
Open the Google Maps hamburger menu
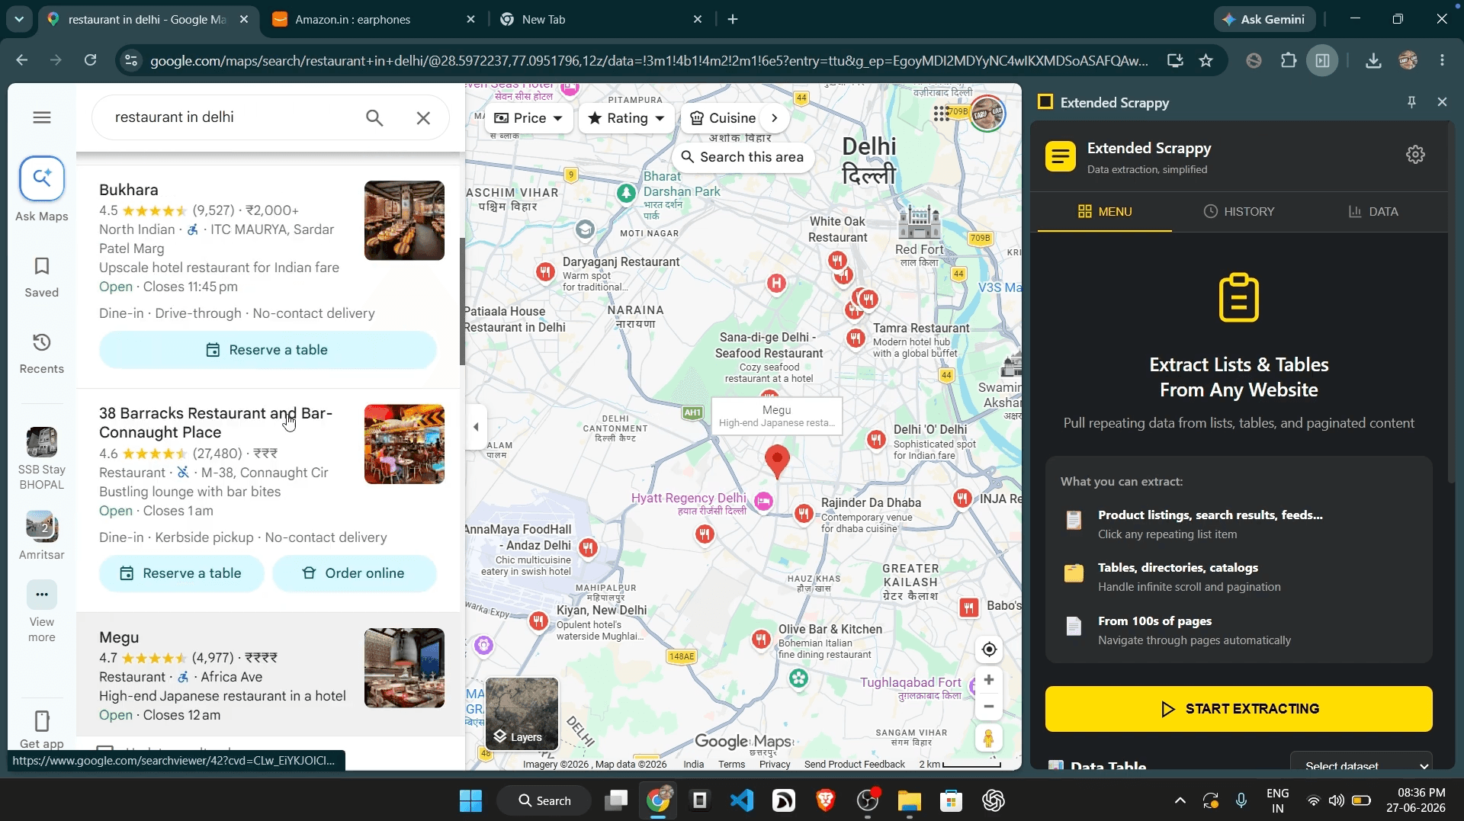42,117
